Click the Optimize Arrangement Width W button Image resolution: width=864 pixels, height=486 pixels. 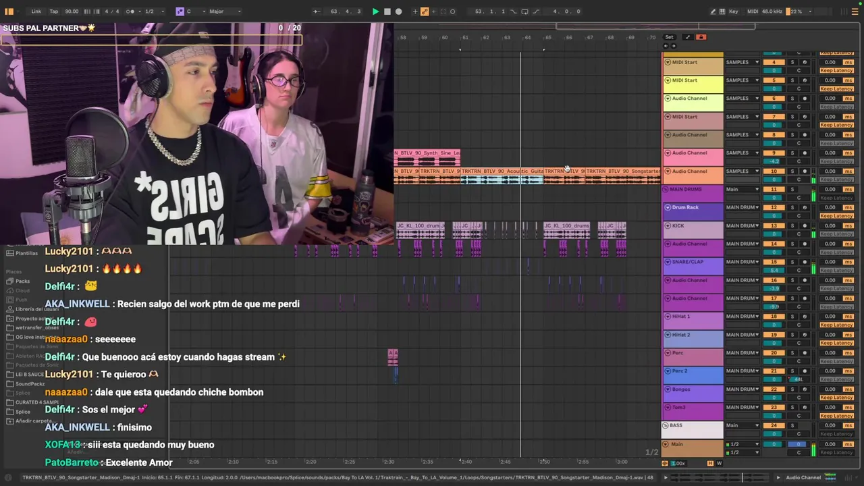[719, 463]
